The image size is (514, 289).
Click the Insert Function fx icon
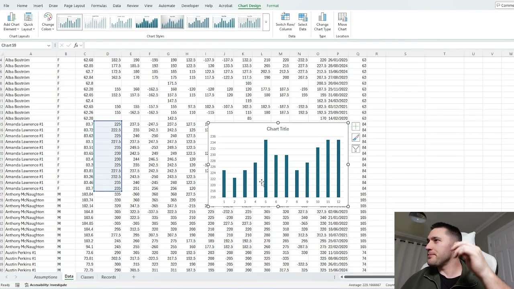point(76,45)
